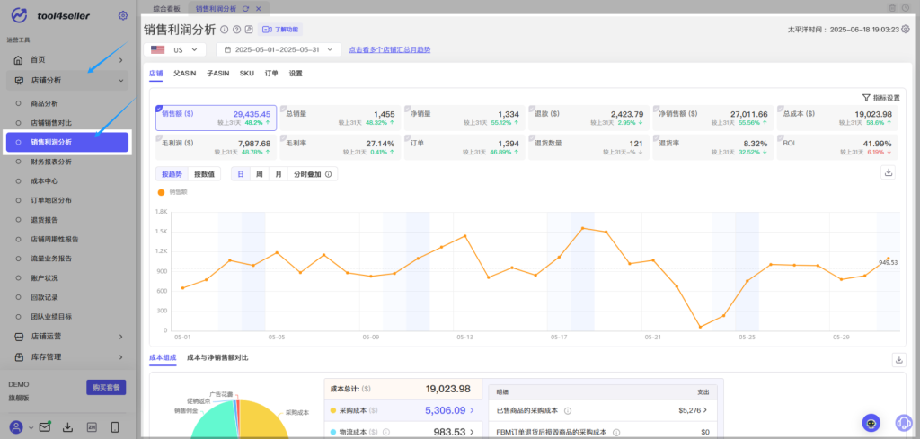This screenshot has width=920, height=439.
Task: Open the customer support headset icon
Action: click(x=902, y=422)
